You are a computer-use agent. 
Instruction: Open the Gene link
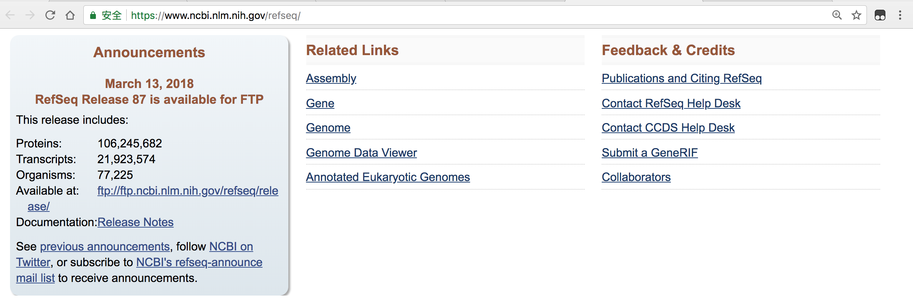tap(319, 103)
